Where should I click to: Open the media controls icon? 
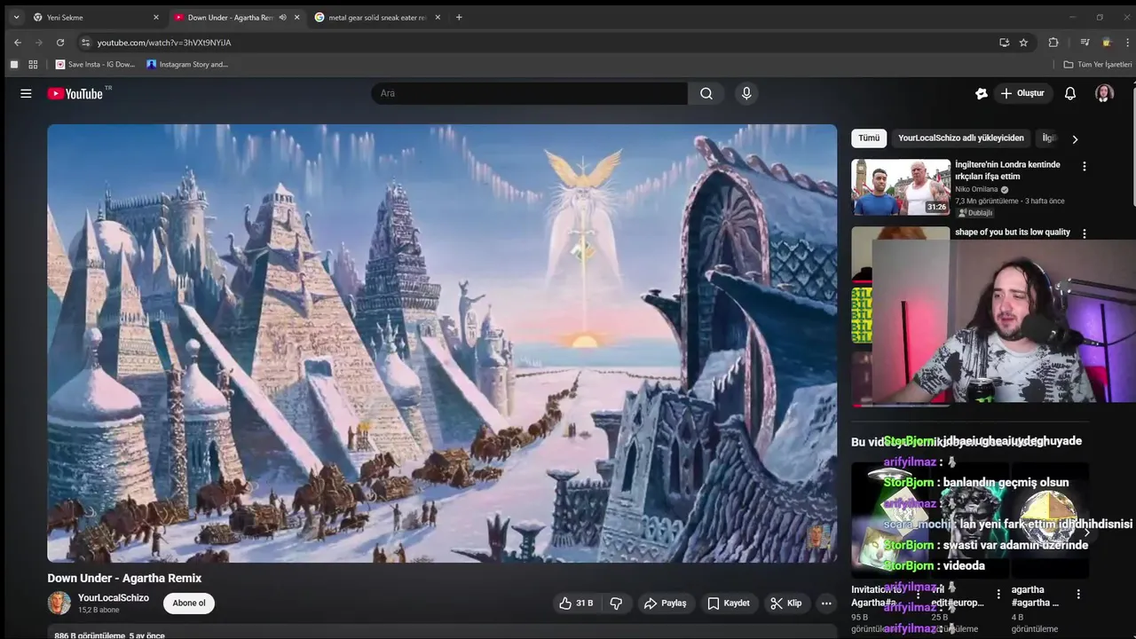pyautogui.click(x=1085, y=43)
